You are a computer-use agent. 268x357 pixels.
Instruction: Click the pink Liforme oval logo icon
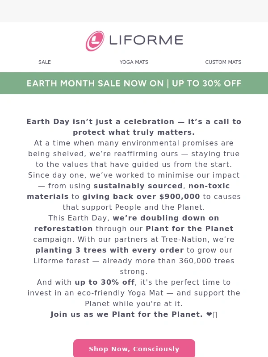click(x=95, y=41)
